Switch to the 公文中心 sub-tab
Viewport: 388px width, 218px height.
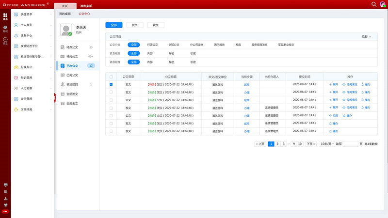tap(85, 14)
